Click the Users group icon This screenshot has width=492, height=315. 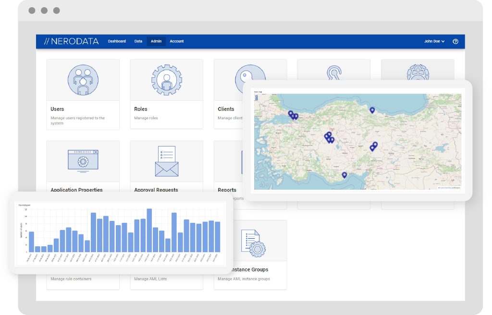(83, 80)
